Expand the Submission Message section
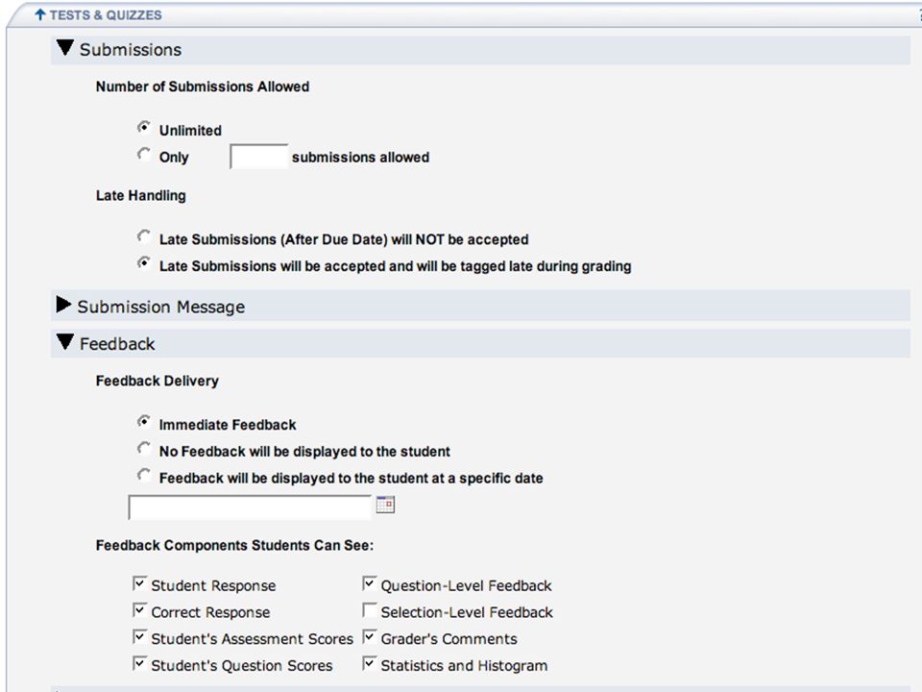This screenshot has height=692, width=922. click(x=63, y=305)
